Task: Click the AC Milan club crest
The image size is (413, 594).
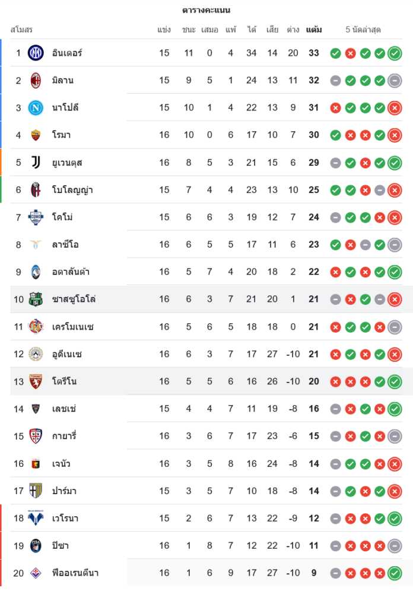Action: click(x=36, y=80)
